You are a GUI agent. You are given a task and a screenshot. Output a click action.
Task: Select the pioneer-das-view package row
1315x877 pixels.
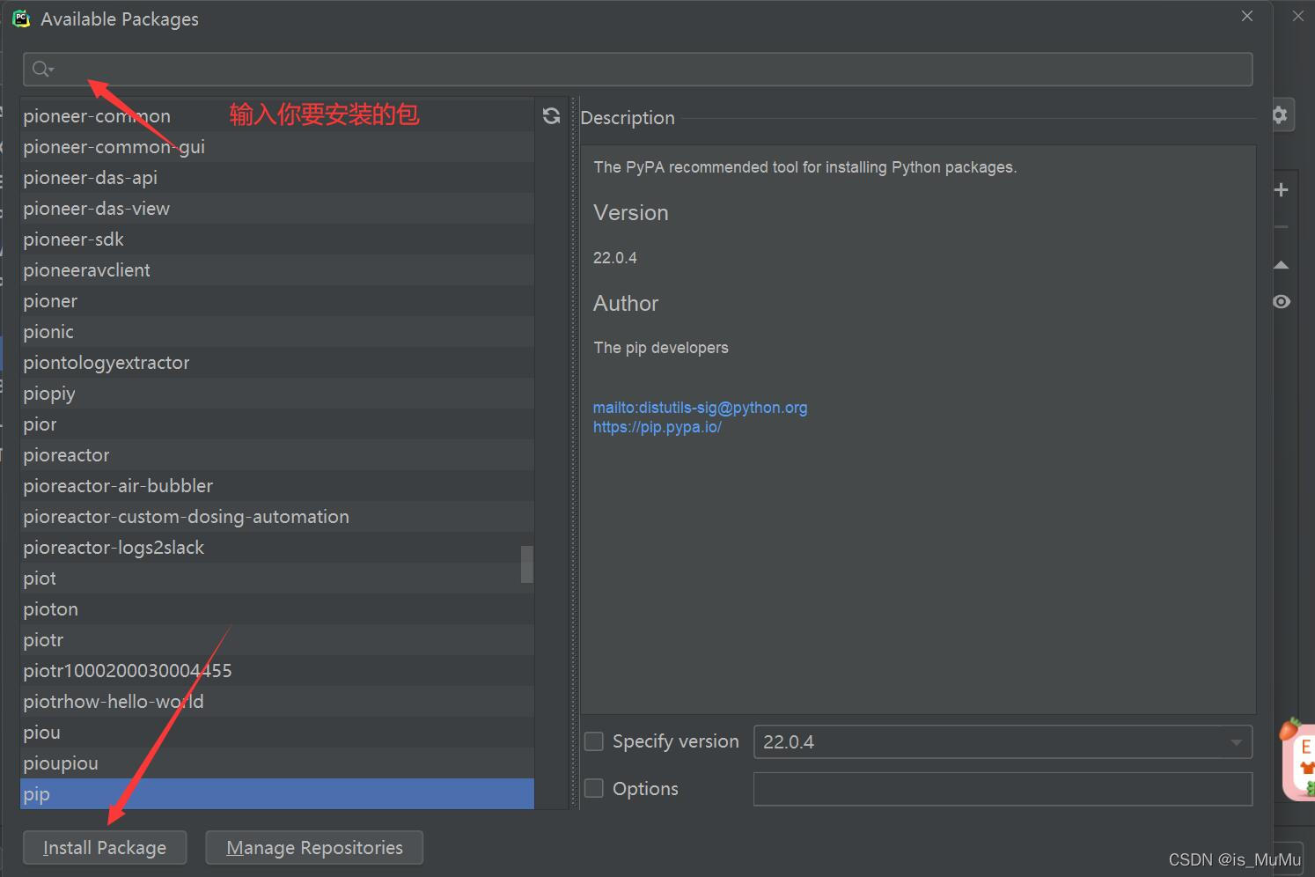277,209
